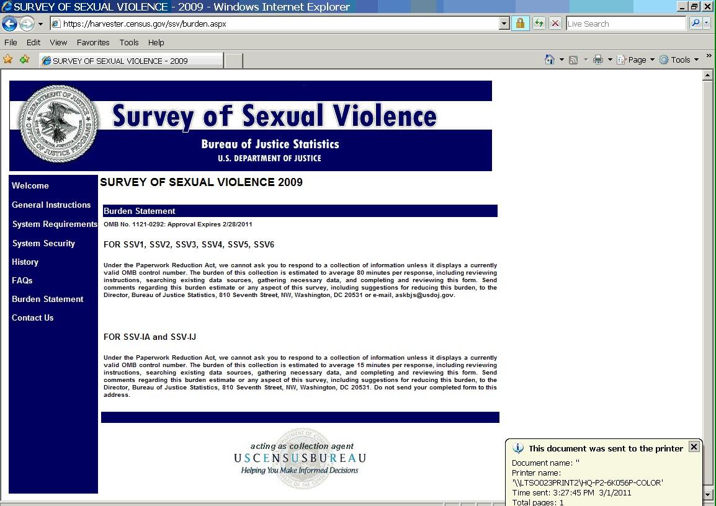
Task: Click the Print icon in command bar
Action: tap(598, 60)
